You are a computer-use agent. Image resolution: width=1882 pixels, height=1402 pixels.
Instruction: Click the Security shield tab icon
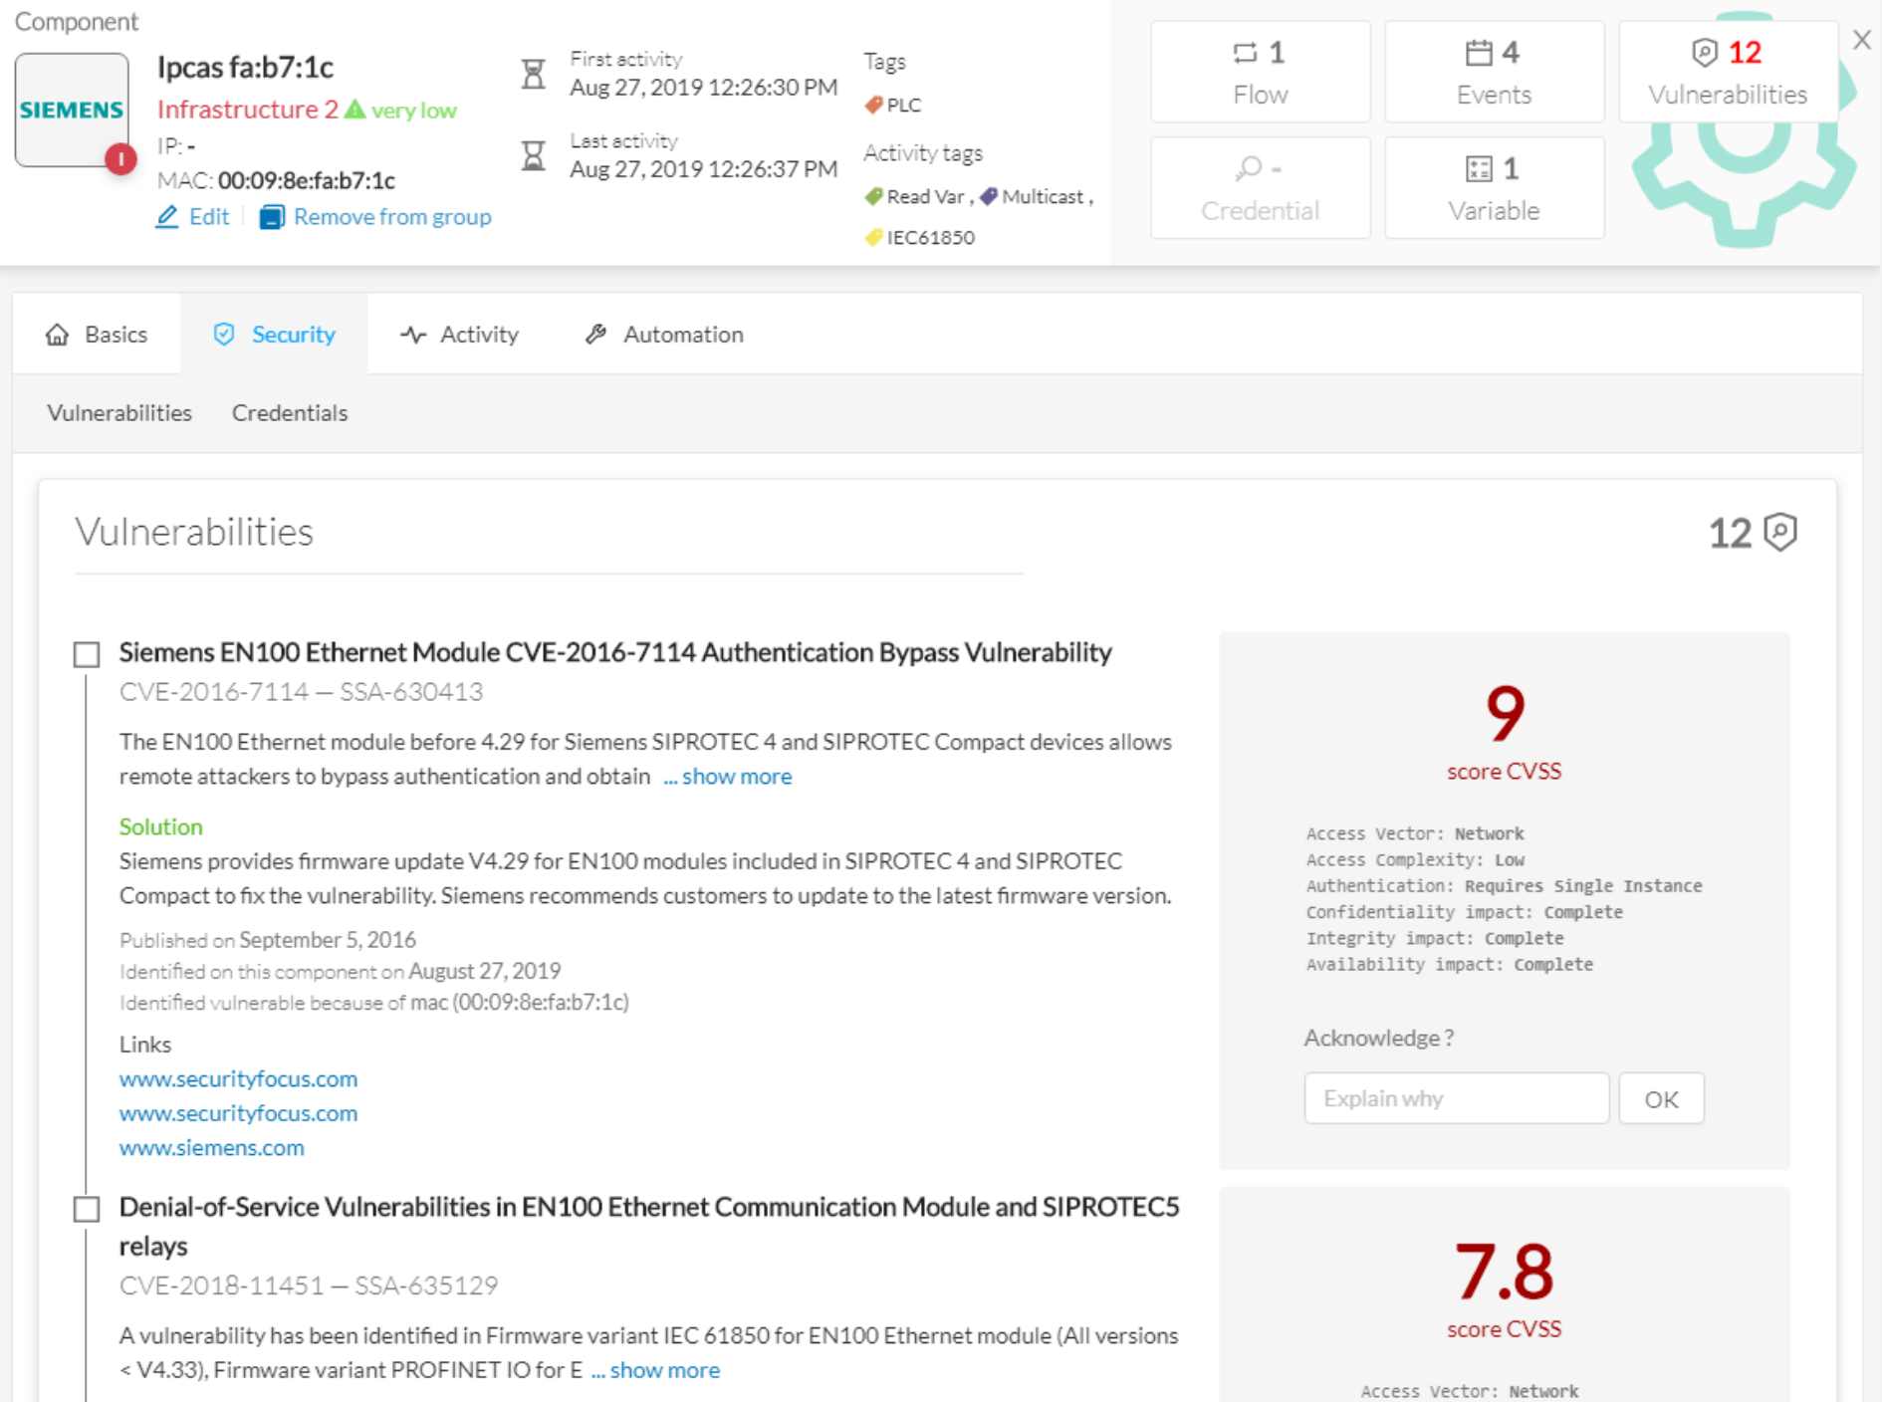coord(224,335)
